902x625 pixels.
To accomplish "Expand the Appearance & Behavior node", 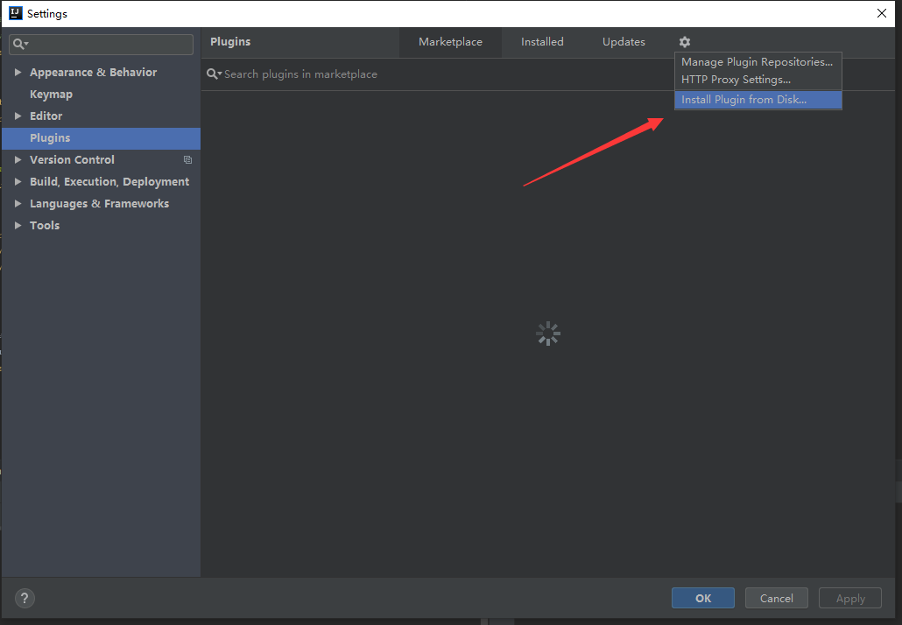I will pyautogui.click(x=18, y=72).
